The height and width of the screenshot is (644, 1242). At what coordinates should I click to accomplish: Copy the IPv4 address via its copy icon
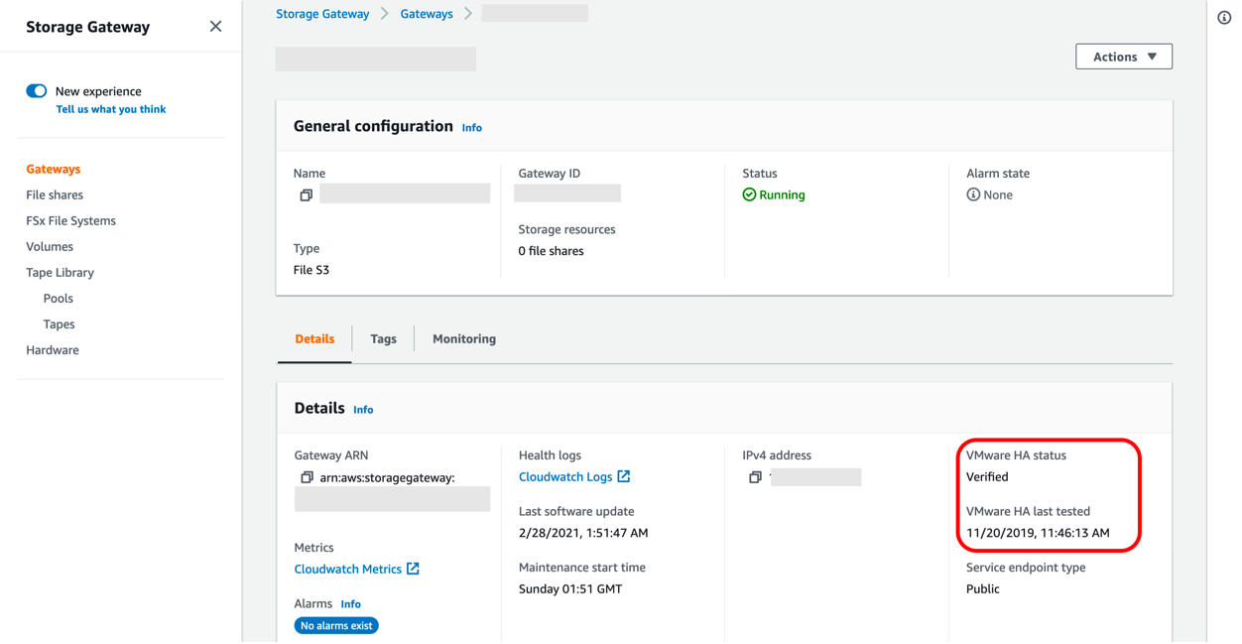[755, 476]
